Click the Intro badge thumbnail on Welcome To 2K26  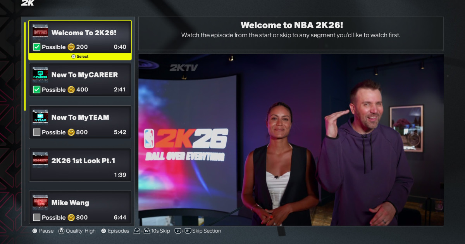(x=40, y=32)
